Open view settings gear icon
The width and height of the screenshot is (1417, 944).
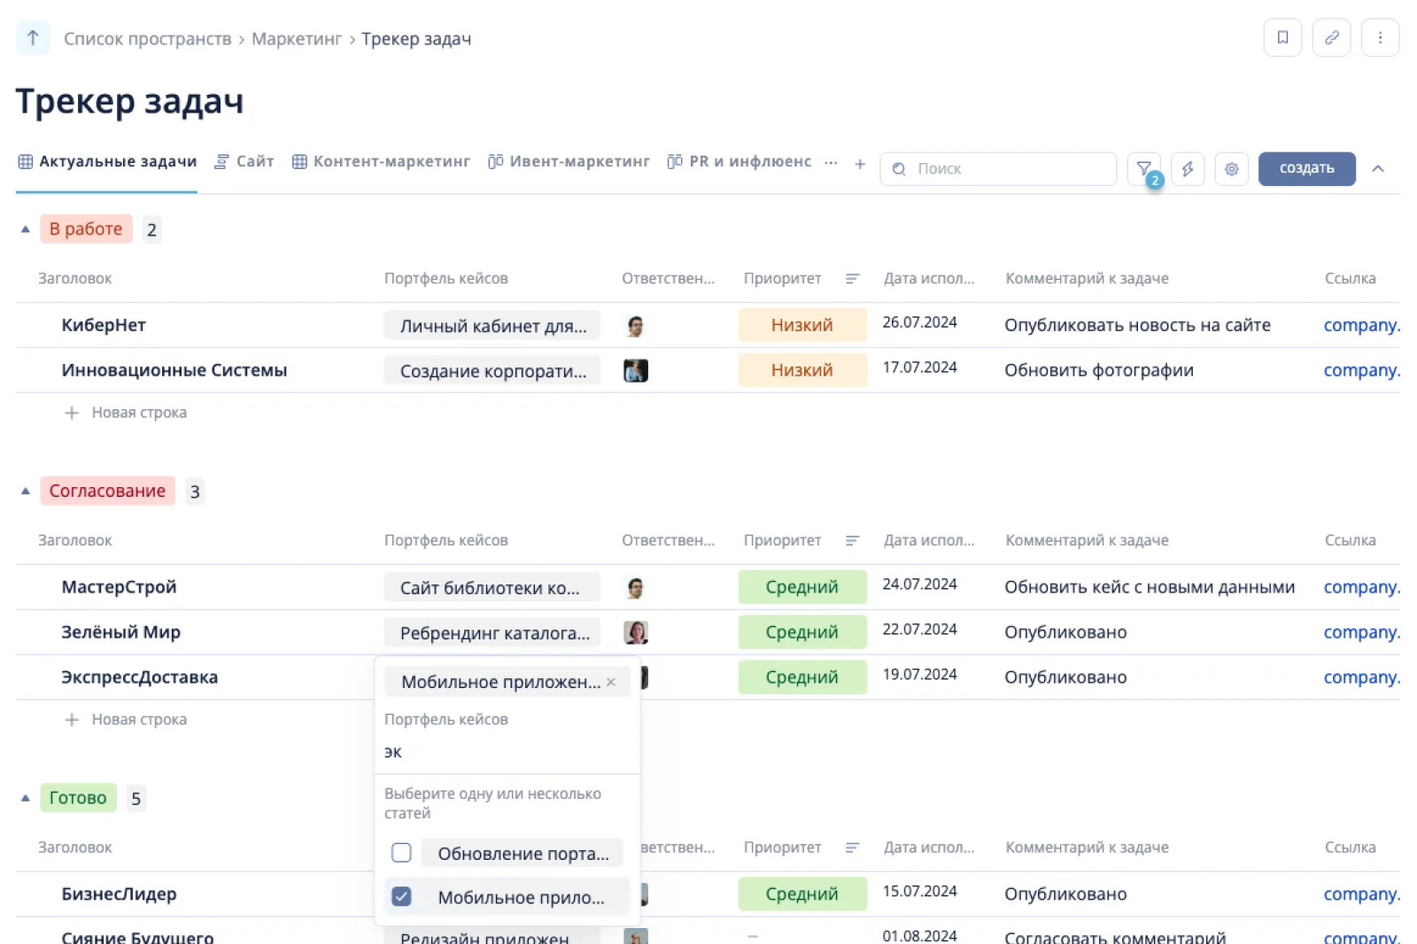[1231, 168]
